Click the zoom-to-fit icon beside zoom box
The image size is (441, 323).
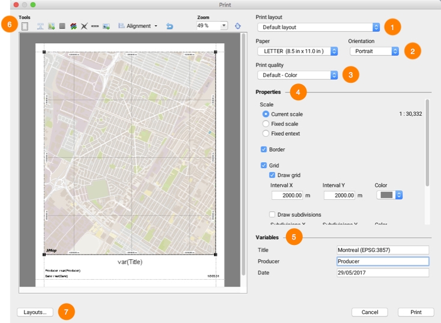coord(238,26)
